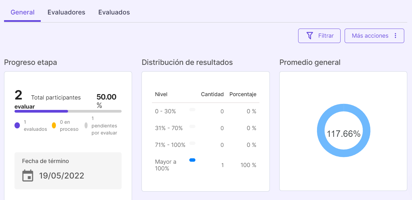Click the blue Mayor a 100% indicator
Image resolution: width=412 pixels, height=200 pixels.
coord(192,160)
